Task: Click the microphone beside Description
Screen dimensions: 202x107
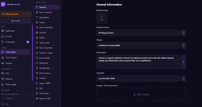Action: point(184,62)
